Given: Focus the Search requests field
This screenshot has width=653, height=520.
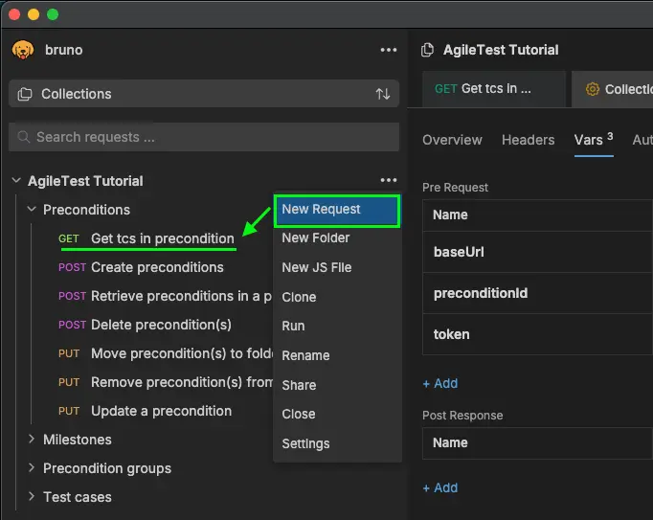Looking at the screenshot, I should click(204, 137).
